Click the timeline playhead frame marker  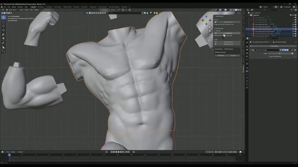pyautogui.click(x=9, y=155)
